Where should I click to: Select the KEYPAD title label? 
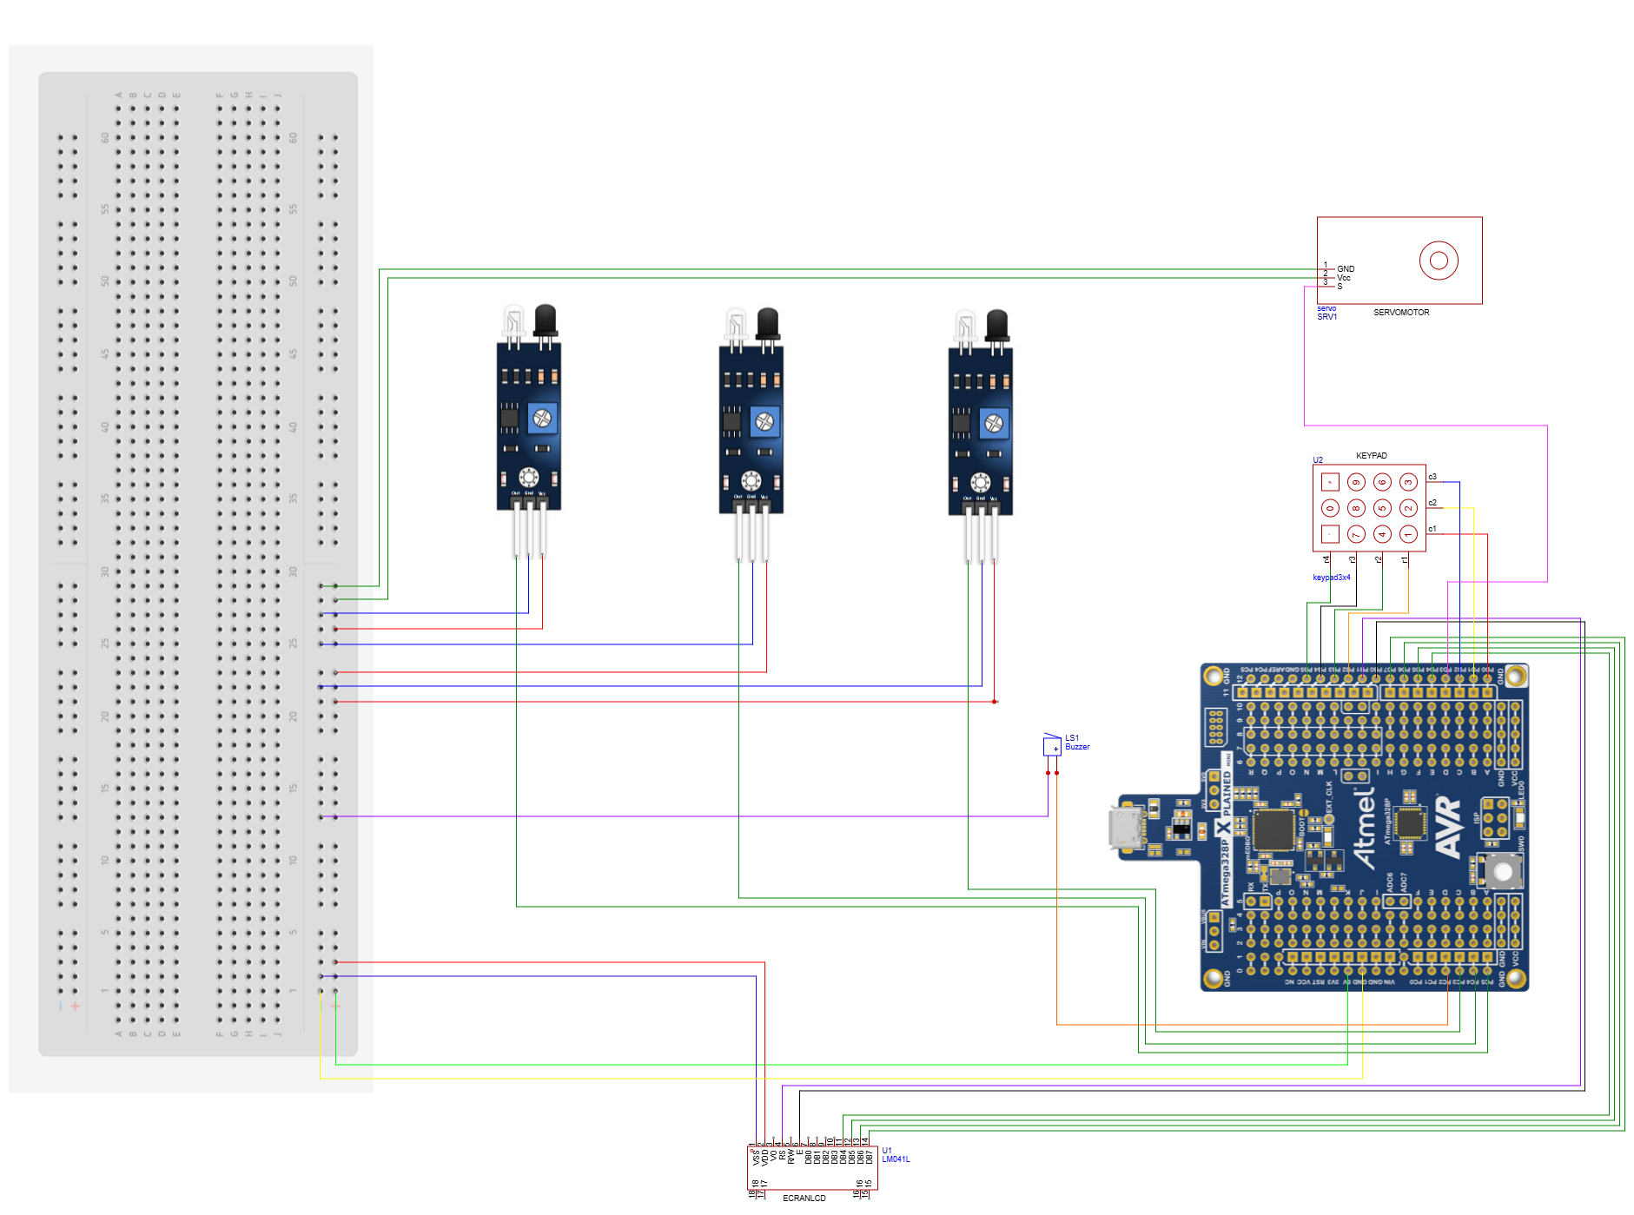pyautogui.click(x=1372, y=456)
